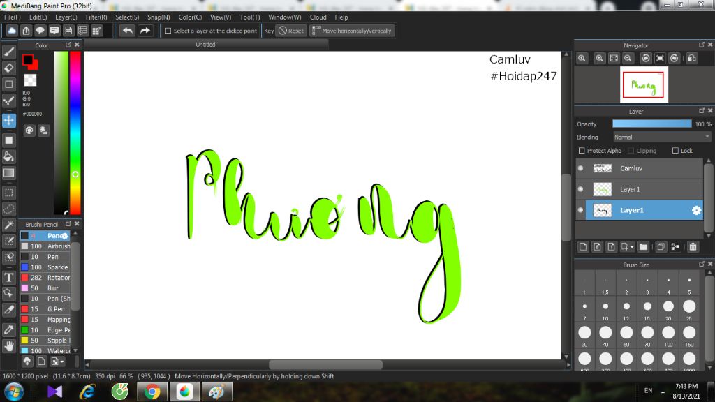The height and width of the screenshot is (402, 715).
Task: Click the Undo arrow in the toolbar
Action: pyautogui.click(x=128, y=31)
